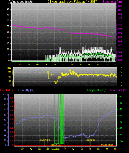Click the S compass direction label
The width and height of the screenshot is (129, 153).
pyautogui.click(x=121, y=77)
